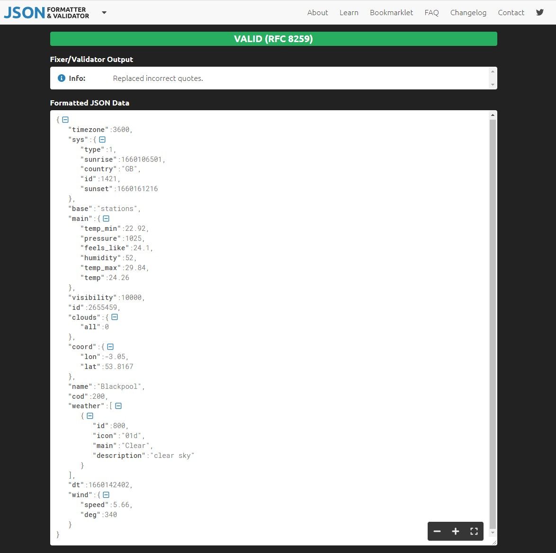The height and width of the screenshot is (553, 556).
Task: Open the Changelog link
Action: (x=468, y=12)
